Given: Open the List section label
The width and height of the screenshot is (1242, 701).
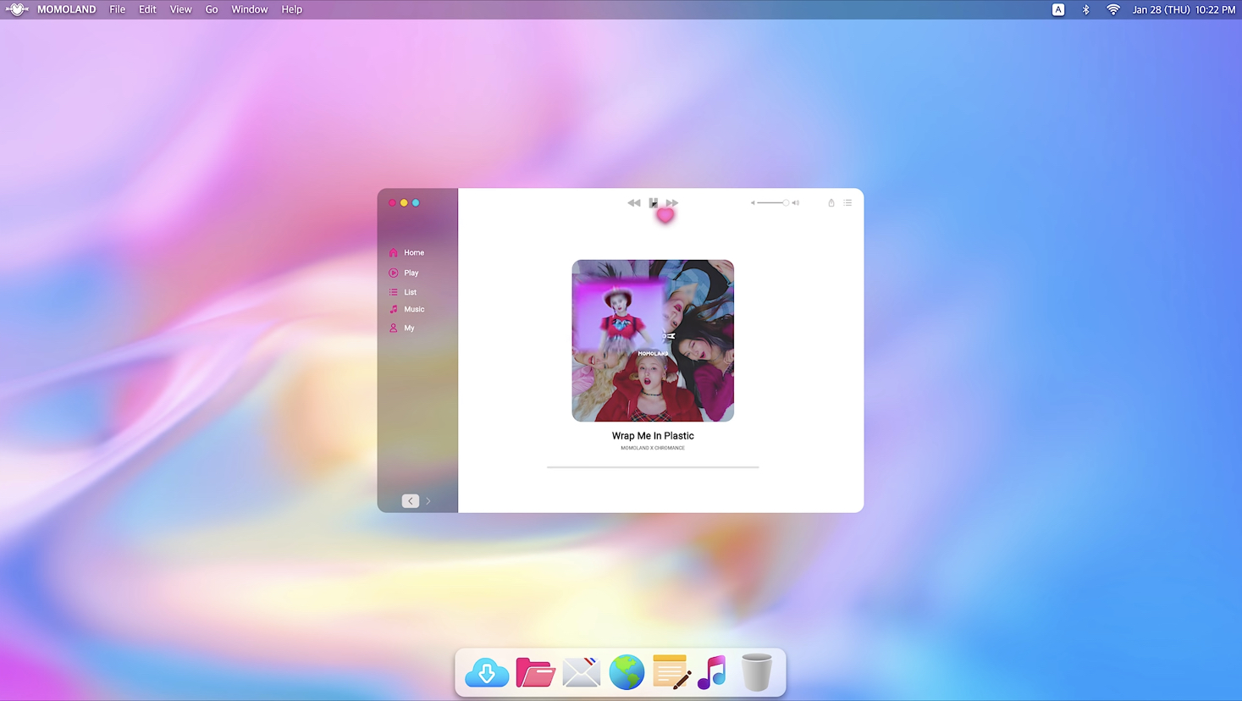Looking at the screenshot, I should pyautogui.click(x=411, y=292).
